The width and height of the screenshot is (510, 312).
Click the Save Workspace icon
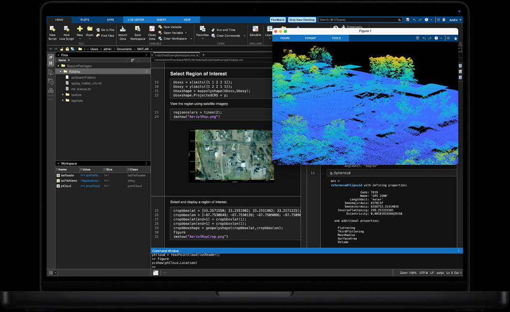137,29
